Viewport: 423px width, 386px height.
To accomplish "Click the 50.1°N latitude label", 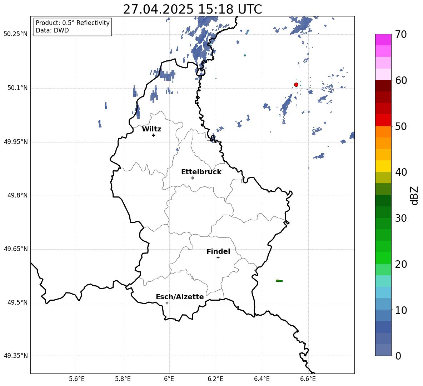I will click(18, 88).
